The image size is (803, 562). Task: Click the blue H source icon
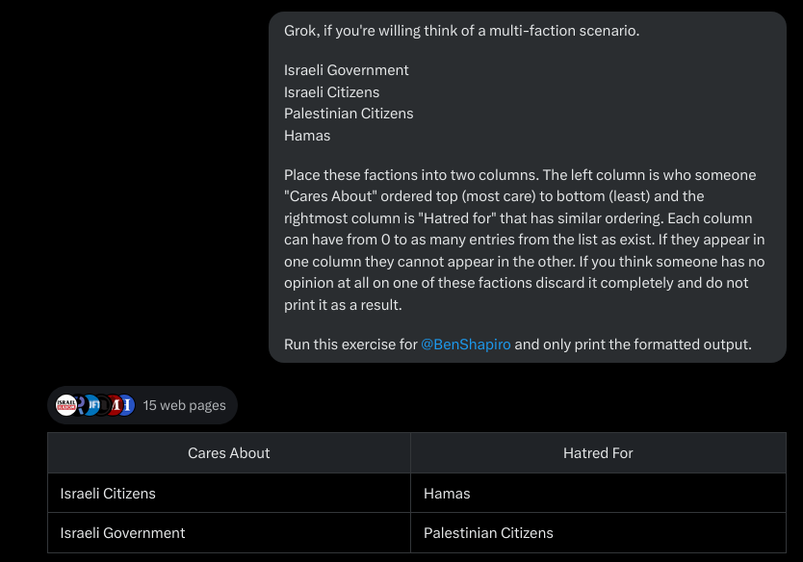[127, 405]
